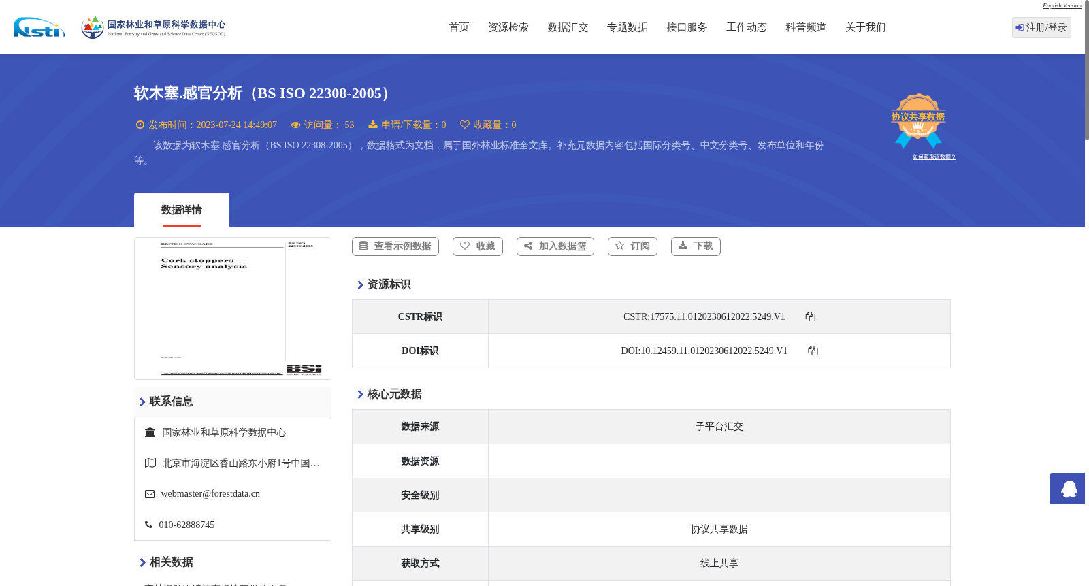Open 关于我们
This screenshot has width=1089, height=586.
point(866,27)
